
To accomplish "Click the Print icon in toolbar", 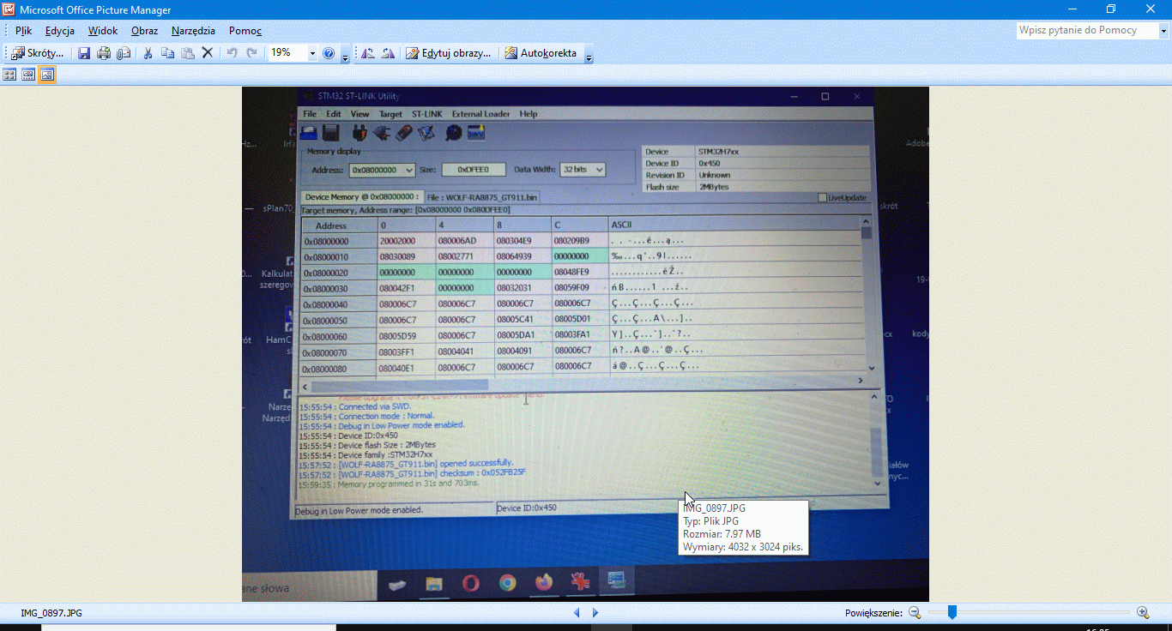I will pos(104,53).
